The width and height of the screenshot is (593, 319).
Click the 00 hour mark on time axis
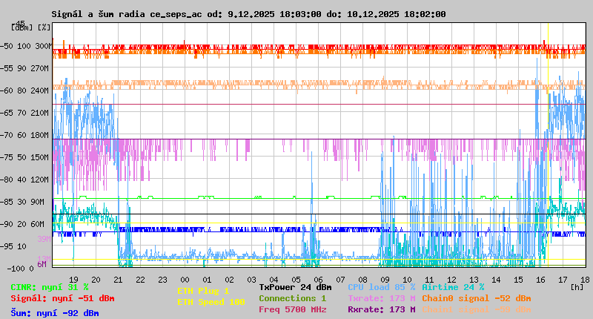pos(186,279)
